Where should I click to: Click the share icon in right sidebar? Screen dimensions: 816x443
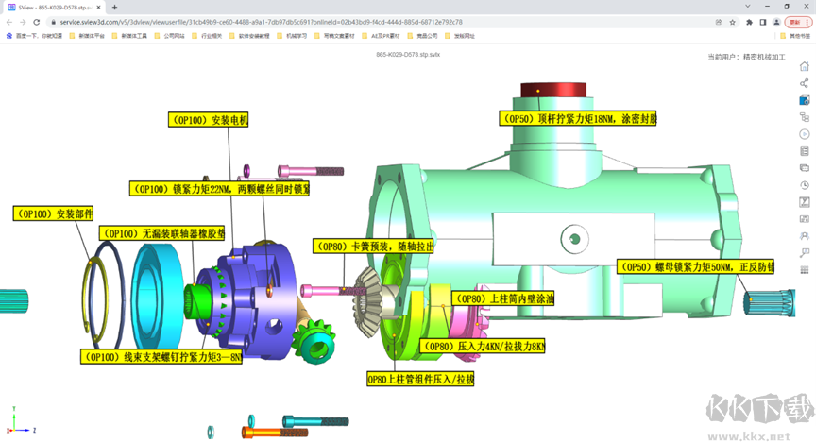(804, 83)
